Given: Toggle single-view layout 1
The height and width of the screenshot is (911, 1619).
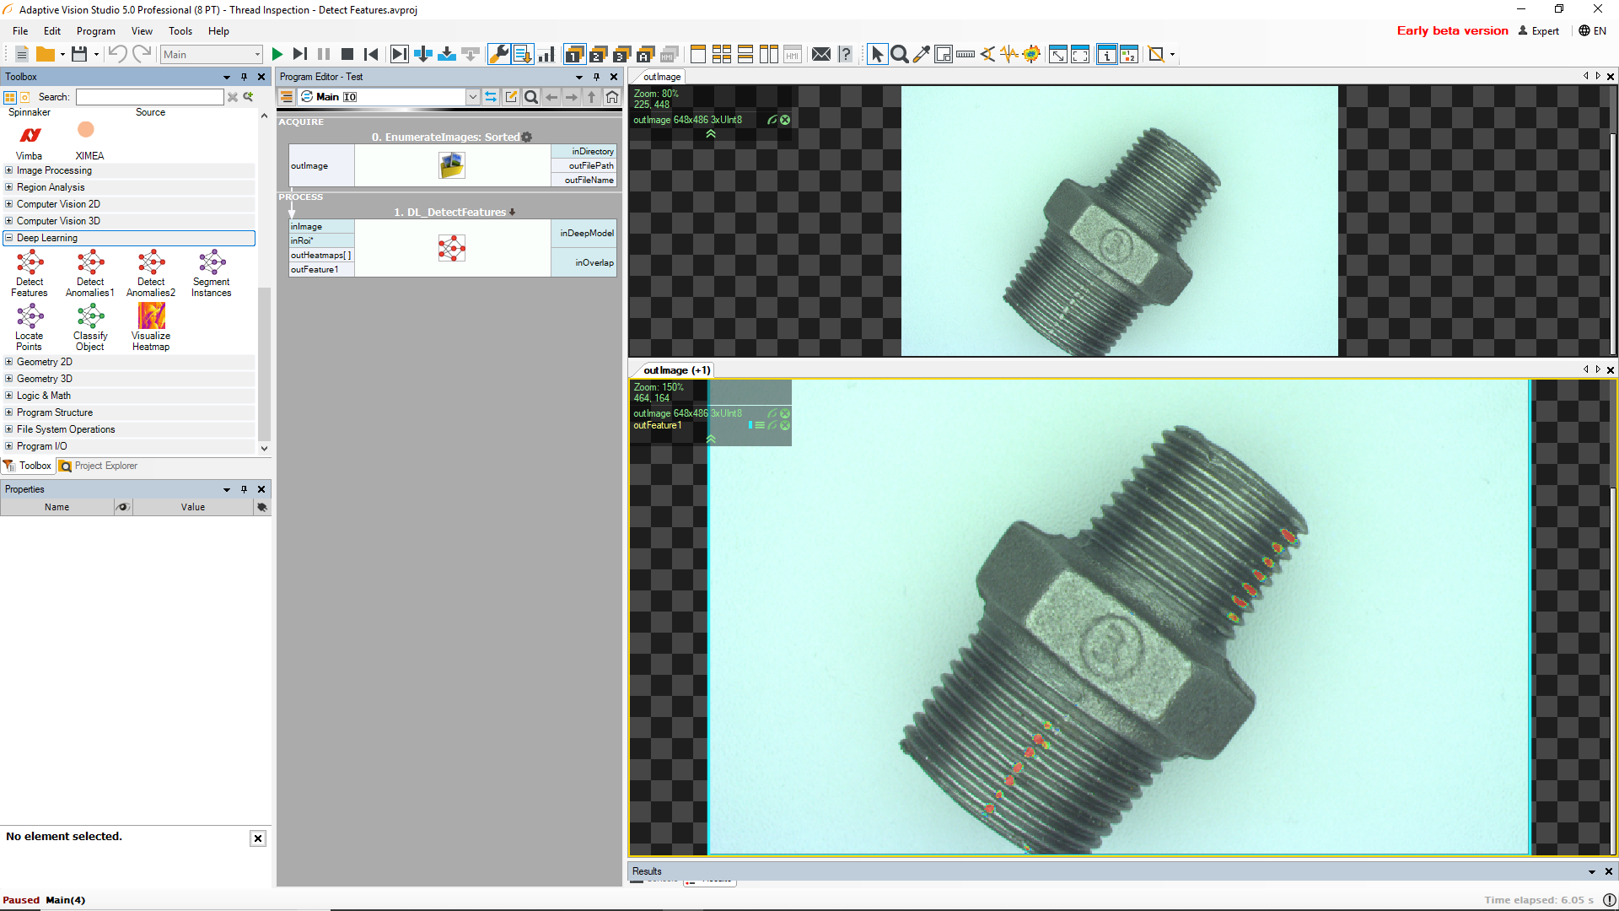Looking at the screenshot, I should pyautogui.click(x=573, y=54).
